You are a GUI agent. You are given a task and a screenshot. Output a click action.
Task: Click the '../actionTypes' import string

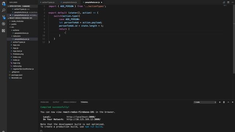click(94, 6)
